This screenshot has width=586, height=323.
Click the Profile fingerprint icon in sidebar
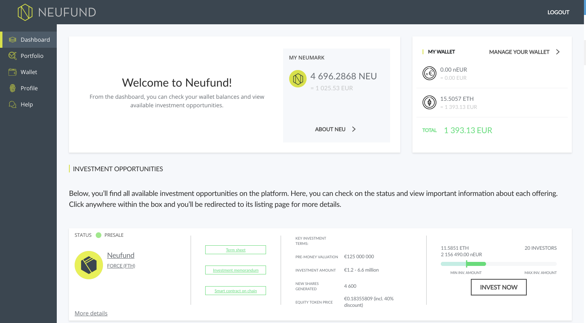(13, 88)
